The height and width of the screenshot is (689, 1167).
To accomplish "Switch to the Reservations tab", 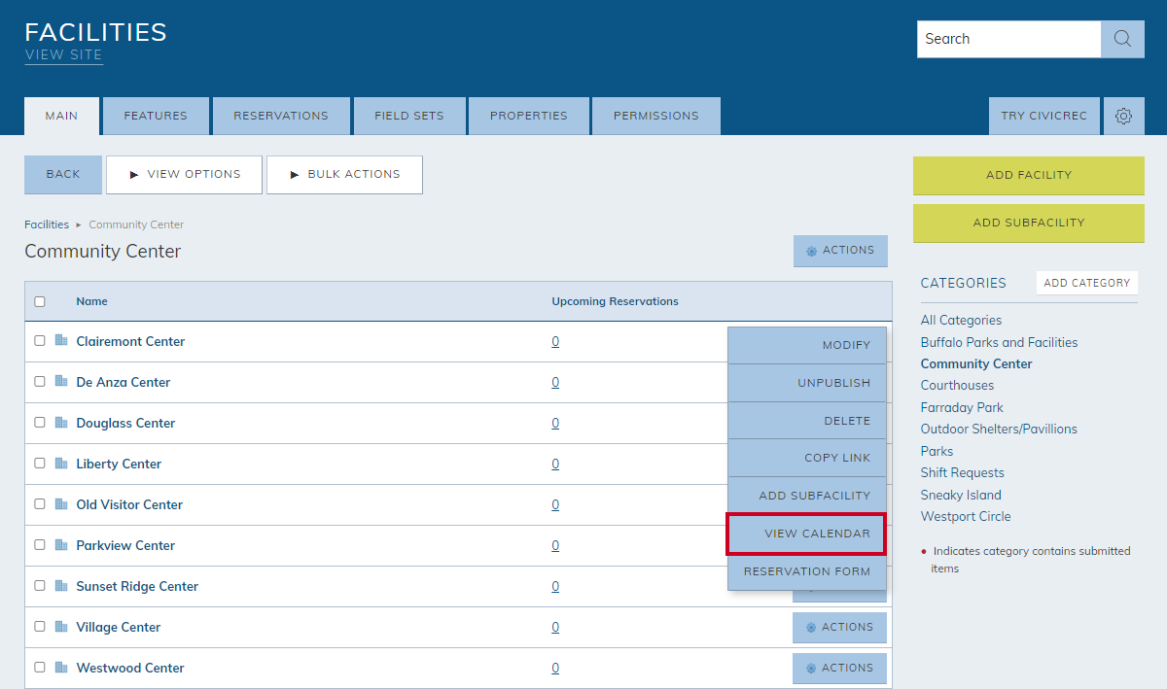I will coord(281,116).
